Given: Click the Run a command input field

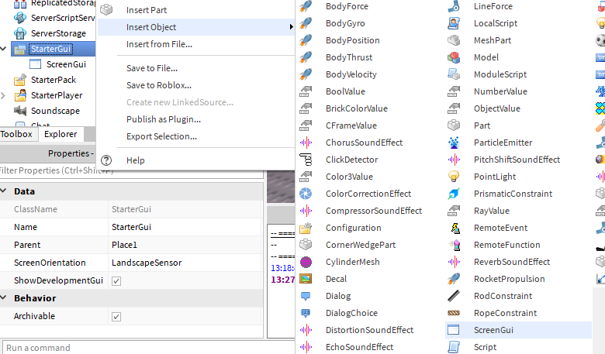Looking at the screenshot, I should pos(149,348).
